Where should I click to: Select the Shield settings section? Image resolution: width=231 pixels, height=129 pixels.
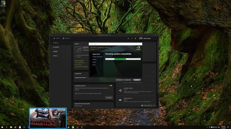pyautogui.click(x=55, y=56)
